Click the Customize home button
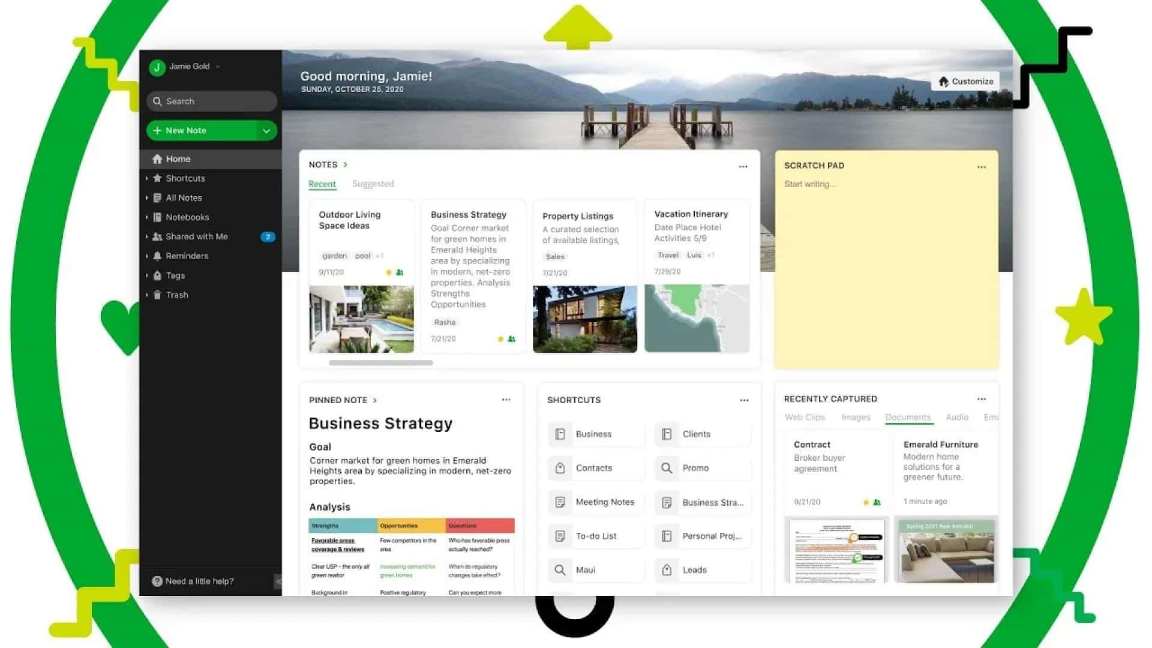The height and width of the screenshot is (648, 1152). point(966,81)
